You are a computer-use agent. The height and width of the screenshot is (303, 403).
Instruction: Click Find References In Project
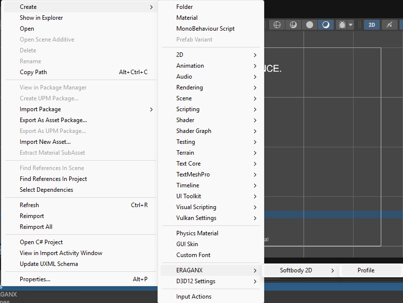click(x=81, y=179)
